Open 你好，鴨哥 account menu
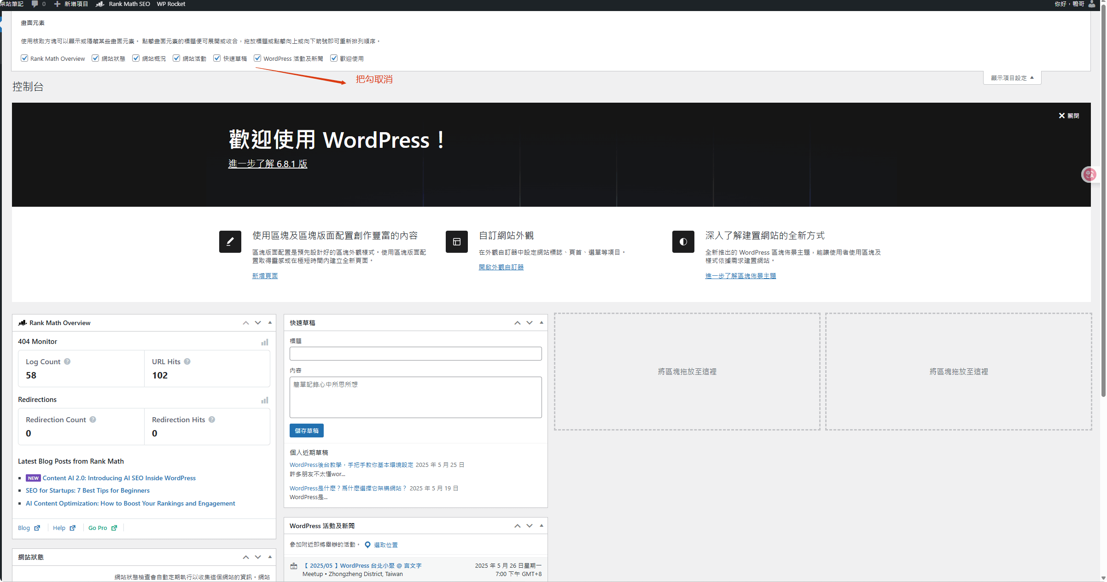The image size is (1107, 582). point(1074,4)
